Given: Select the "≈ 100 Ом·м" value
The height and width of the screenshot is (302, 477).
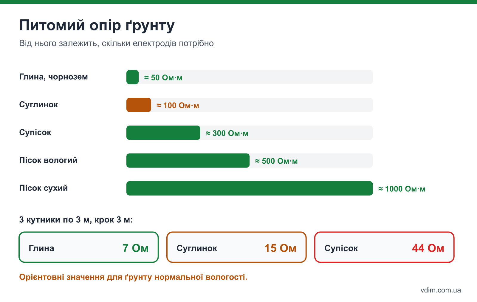Looking at the screenshot, I should (x=178, y=106).
